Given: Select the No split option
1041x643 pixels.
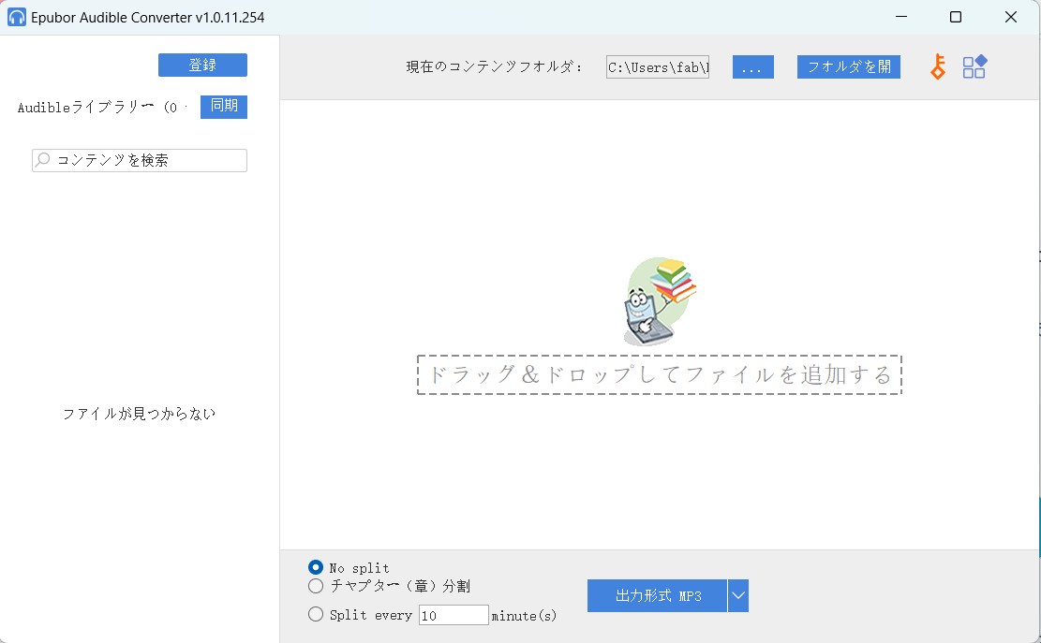Looking at the screenshot, I should click(316, 567).
